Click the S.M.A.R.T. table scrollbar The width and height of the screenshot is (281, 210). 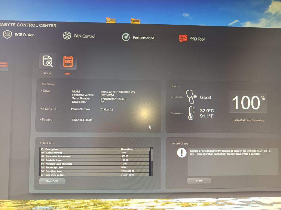click(x=152, y=161)
